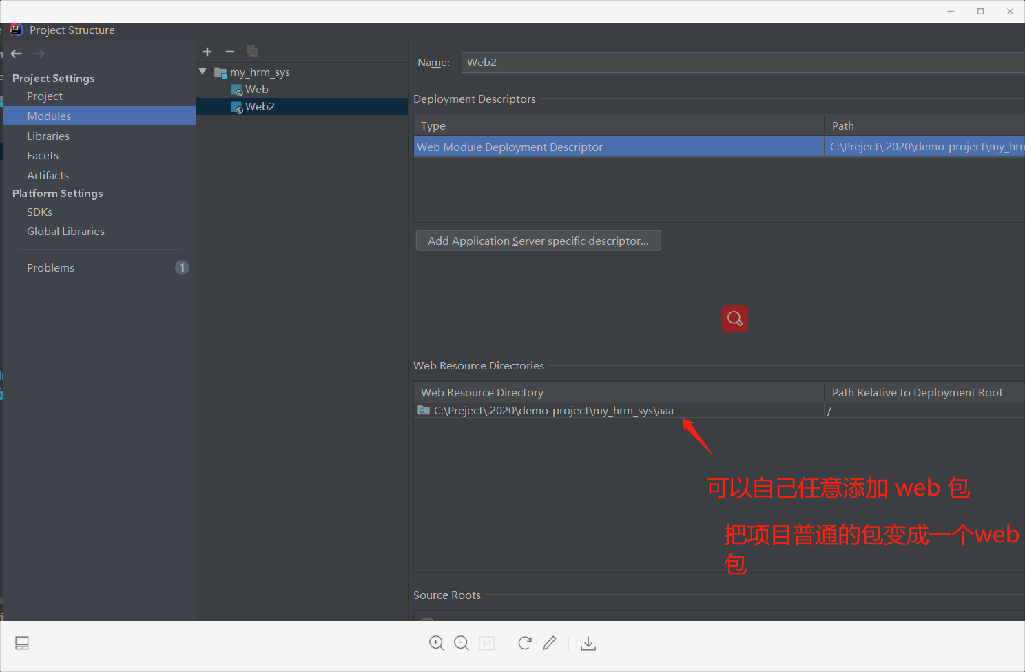
Task: Click the plus icon to add a module
Action: point(207,52)
